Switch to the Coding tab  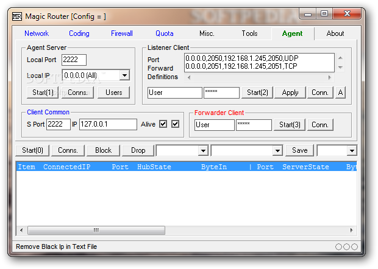[79, 33]
